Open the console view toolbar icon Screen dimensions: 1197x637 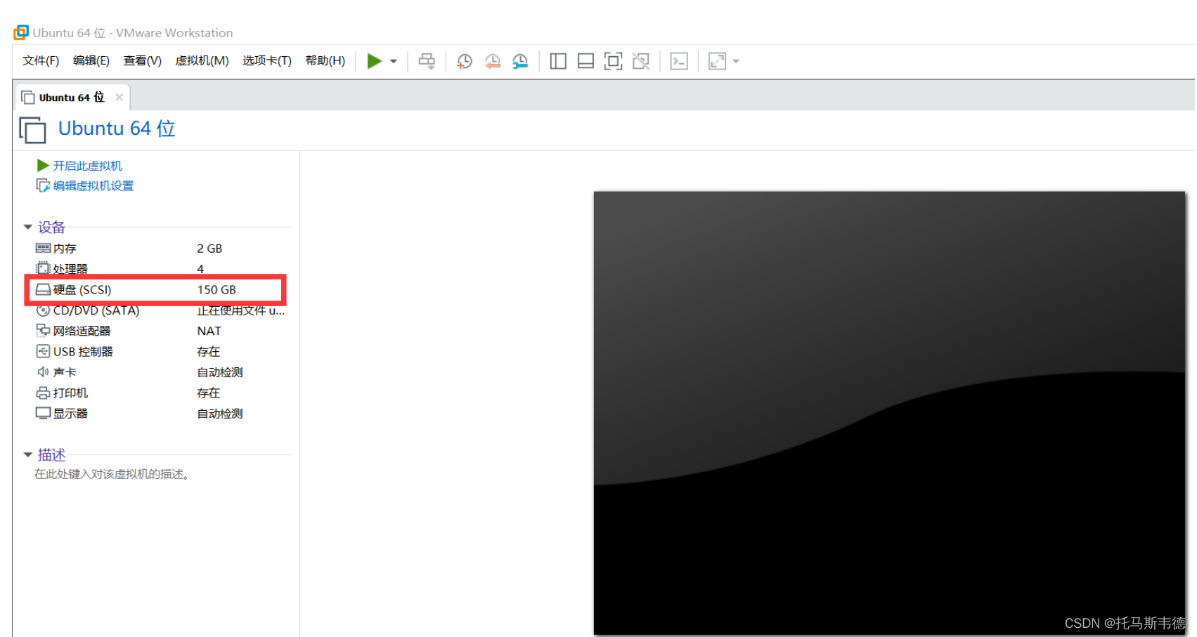(x=679, y=61)
